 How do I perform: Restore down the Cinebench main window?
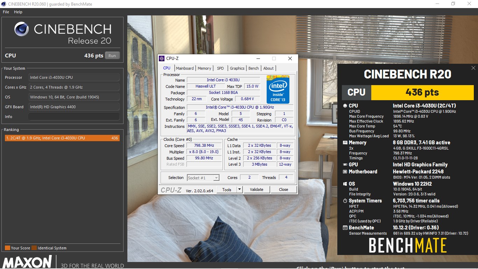tap(453, 4)
